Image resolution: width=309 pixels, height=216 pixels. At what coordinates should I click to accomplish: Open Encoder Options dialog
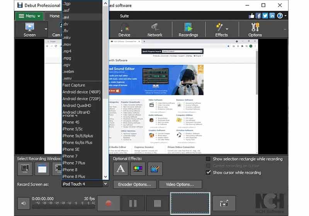[135, 184]
